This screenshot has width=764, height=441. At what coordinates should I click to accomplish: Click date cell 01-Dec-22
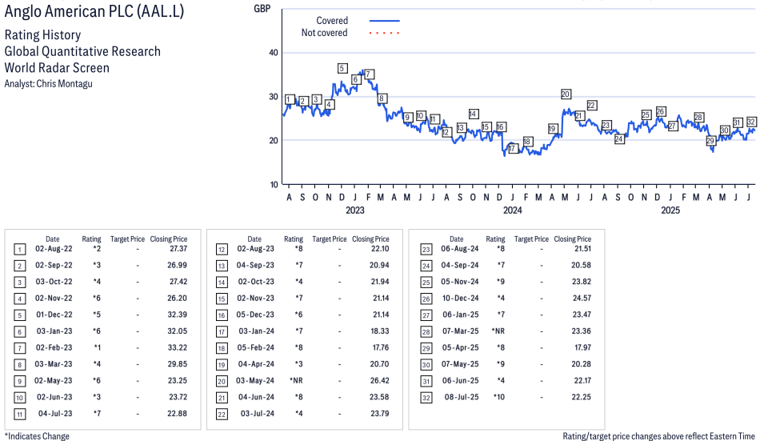54,315
